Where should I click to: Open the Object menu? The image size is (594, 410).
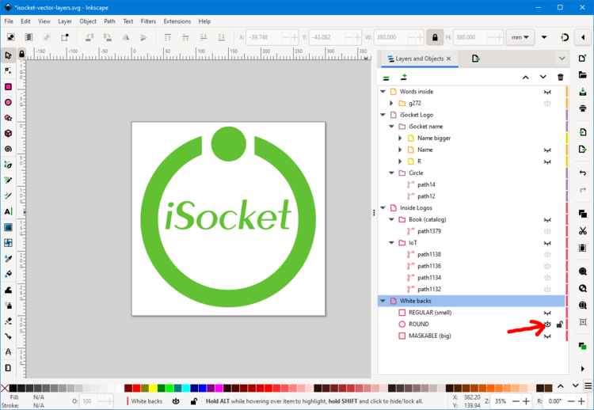(x=88, y=21)
